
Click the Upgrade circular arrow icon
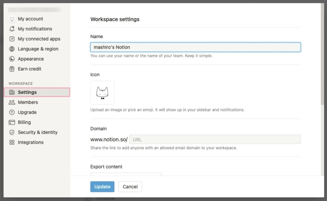12,112
